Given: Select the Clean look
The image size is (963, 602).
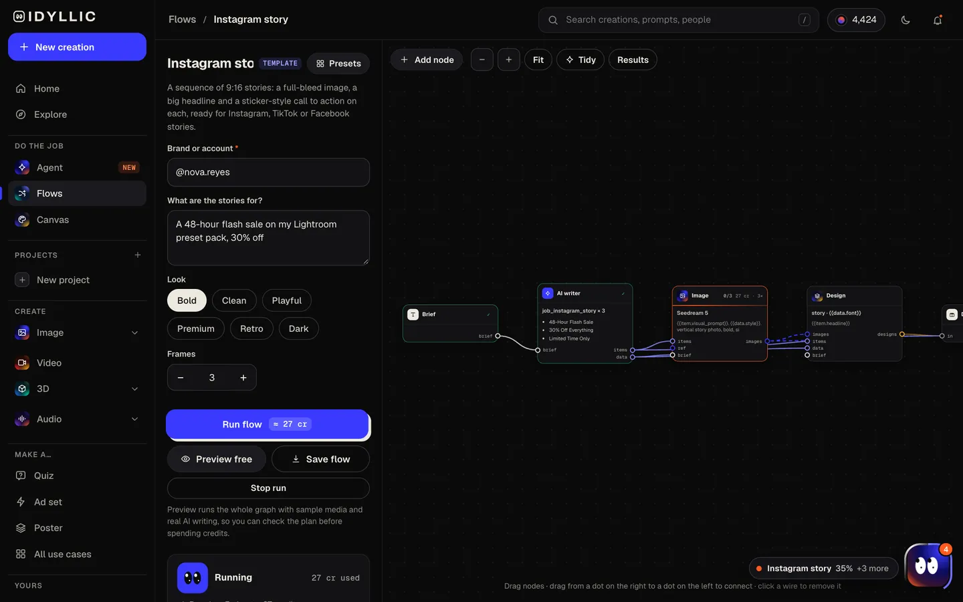Looking at the screenshot, I should tap(234, 300).
